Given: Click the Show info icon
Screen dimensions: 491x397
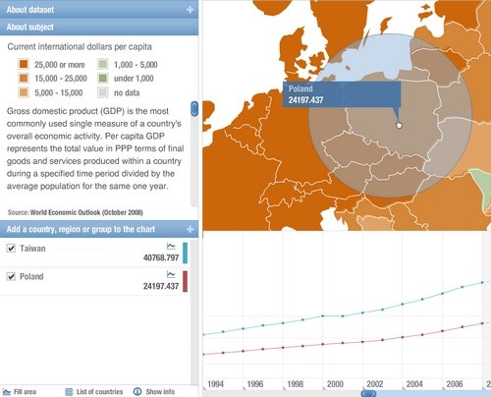Looking at the screenshot, I should [x=137, y=391].
